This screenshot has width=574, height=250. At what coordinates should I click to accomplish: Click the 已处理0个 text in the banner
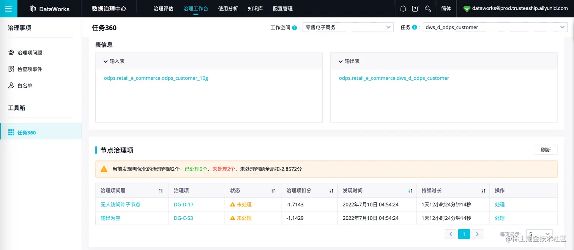tap(196, 169)
